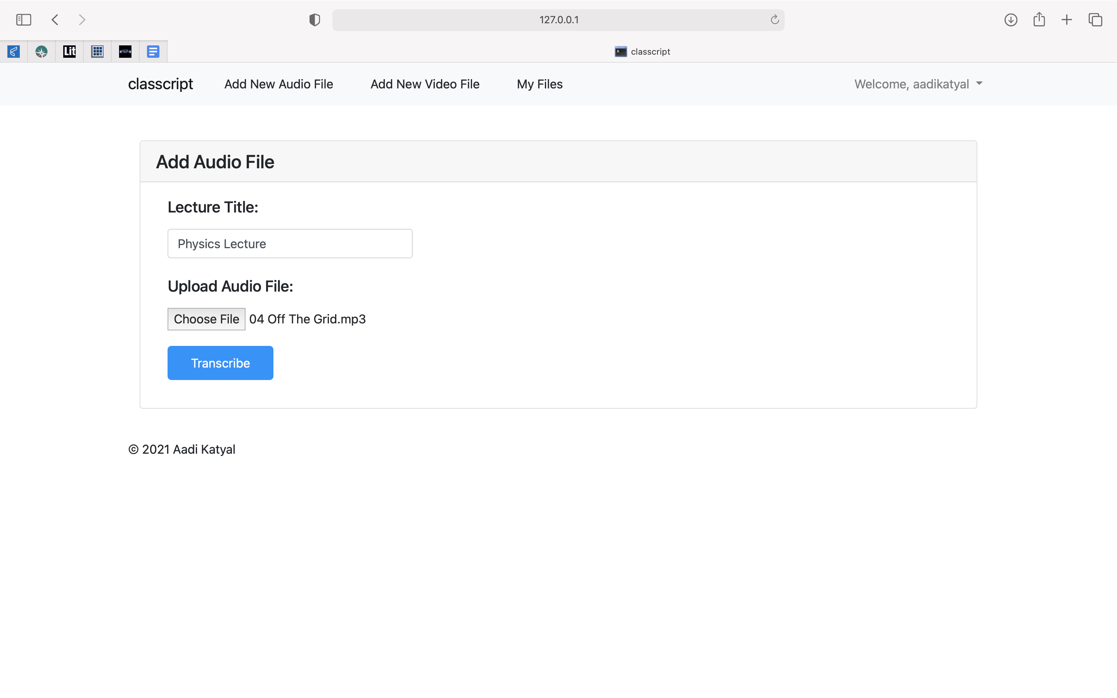The width and height of the screenshot is (1117, 698).
Task: Toggle the Safari sidebar panel
Action: coord(24,20)
